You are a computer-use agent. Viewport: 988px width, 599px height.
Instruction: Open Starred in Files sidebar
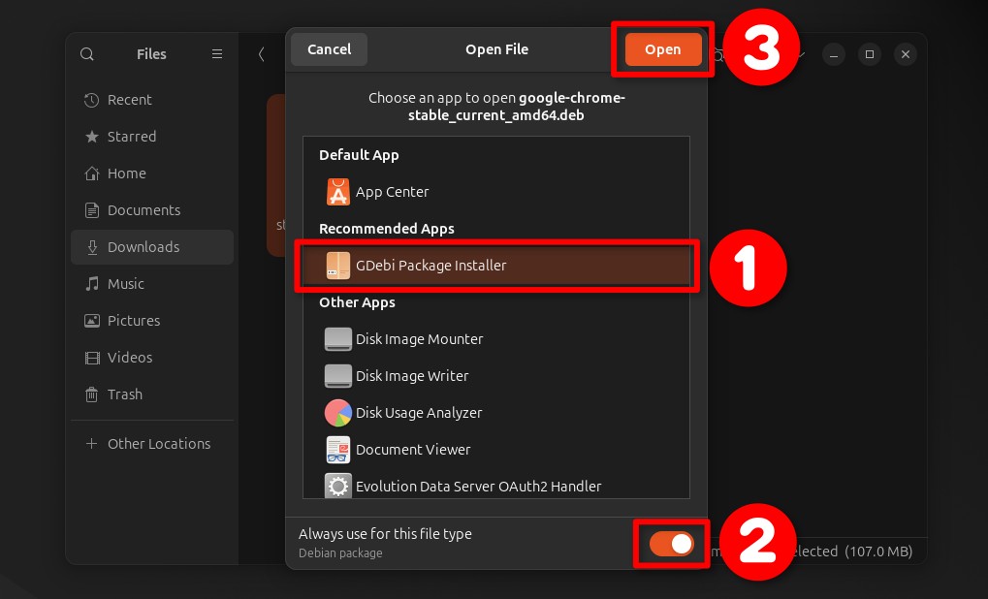point(152,136)
